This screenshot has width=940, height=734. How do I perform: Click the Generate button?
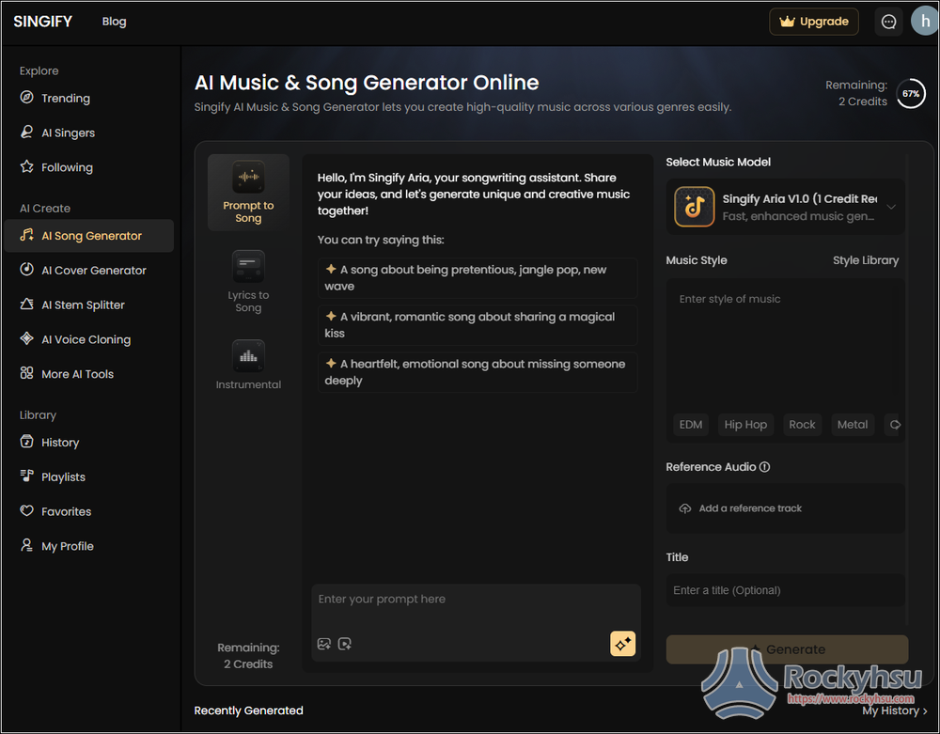787,649
